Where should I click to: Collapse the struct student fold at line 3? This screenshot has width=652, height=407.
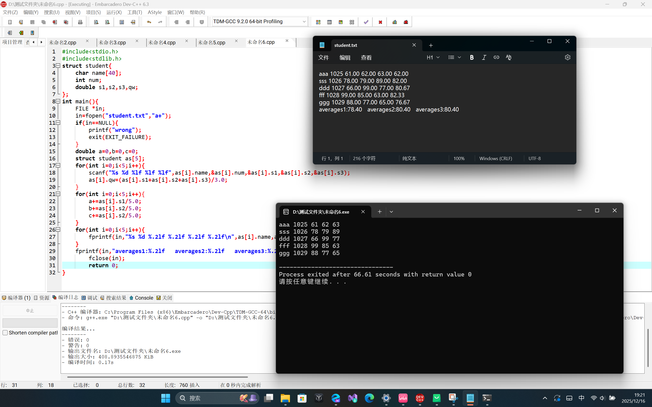click(x=58, y=66)
